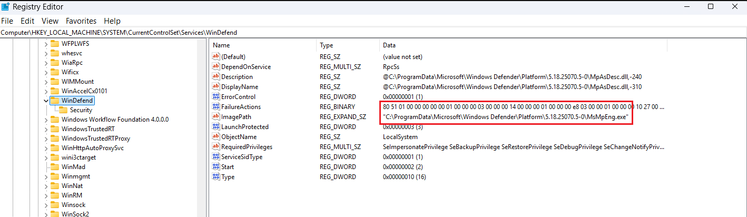Click the registry path address bar
Screen dimensions: 747x217
369,33
